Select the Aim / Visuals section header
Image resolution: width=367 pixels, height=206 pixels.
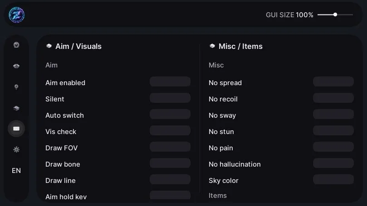coord(78,46)
